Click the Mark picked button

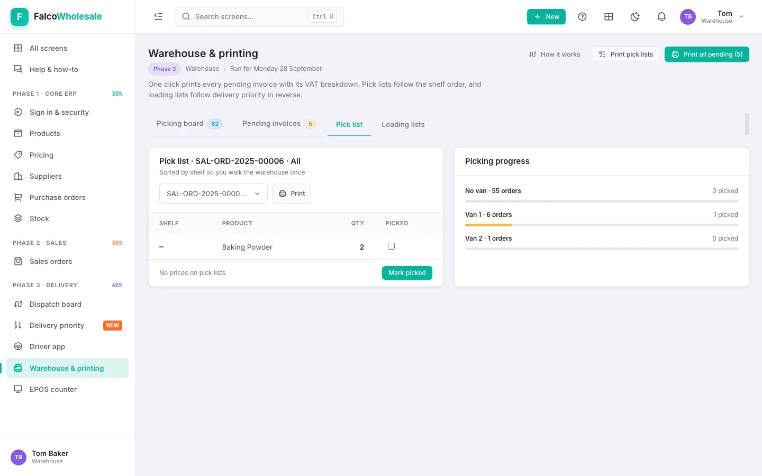407,273
